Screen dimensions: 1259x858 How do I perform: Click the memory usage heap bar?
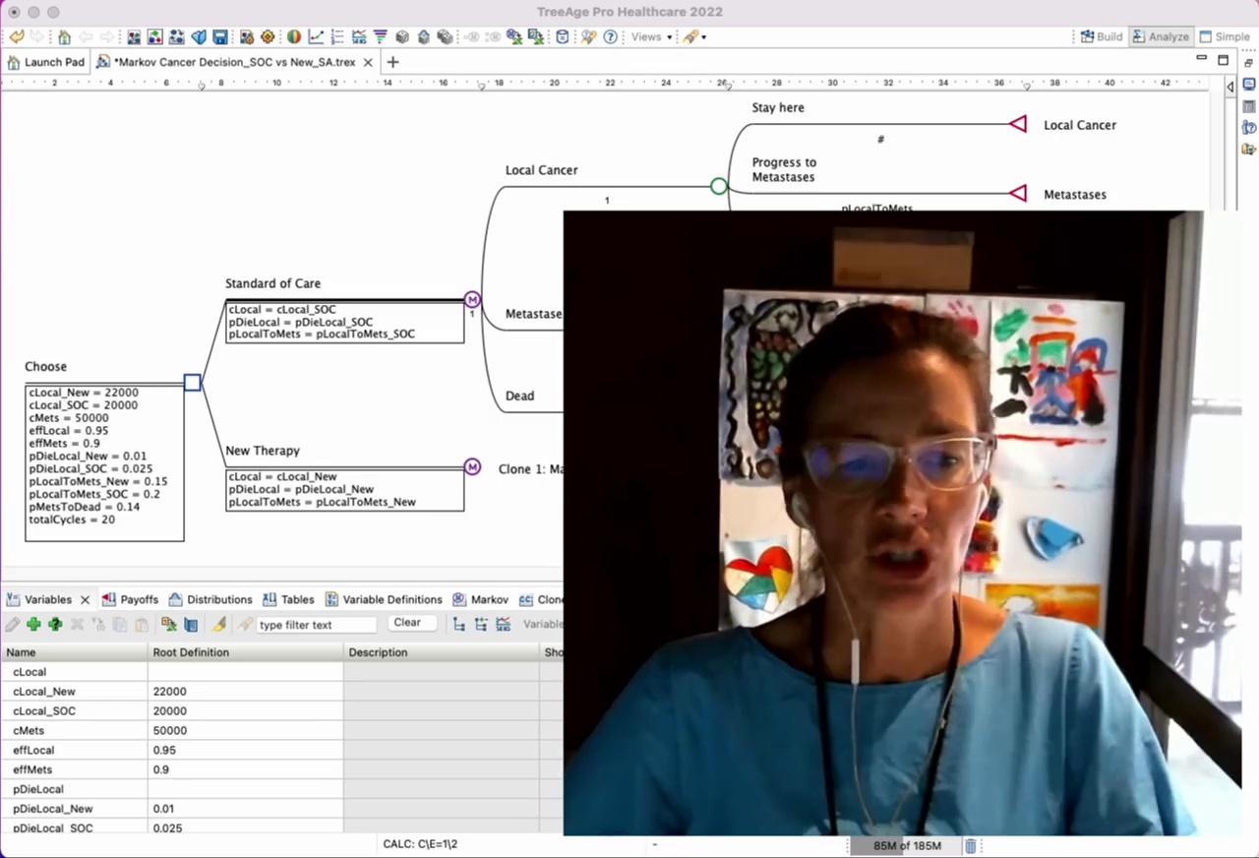pos(905,845)
